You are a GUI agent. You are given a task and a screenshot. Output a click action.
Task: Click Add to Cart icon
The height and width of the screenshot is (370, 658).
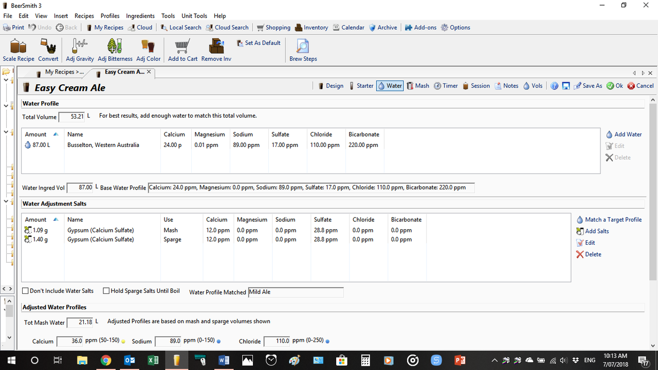[182, 50]
